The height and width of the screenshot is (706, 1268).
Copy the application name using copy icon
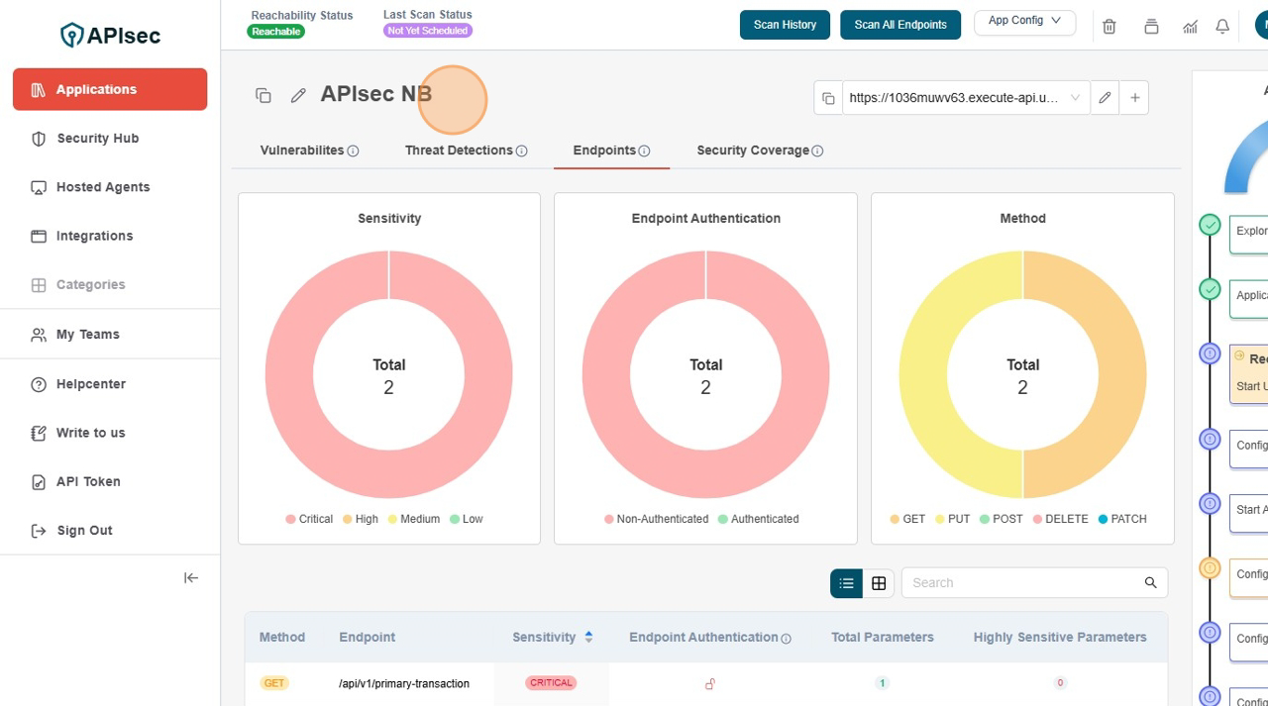pos(264,95)
